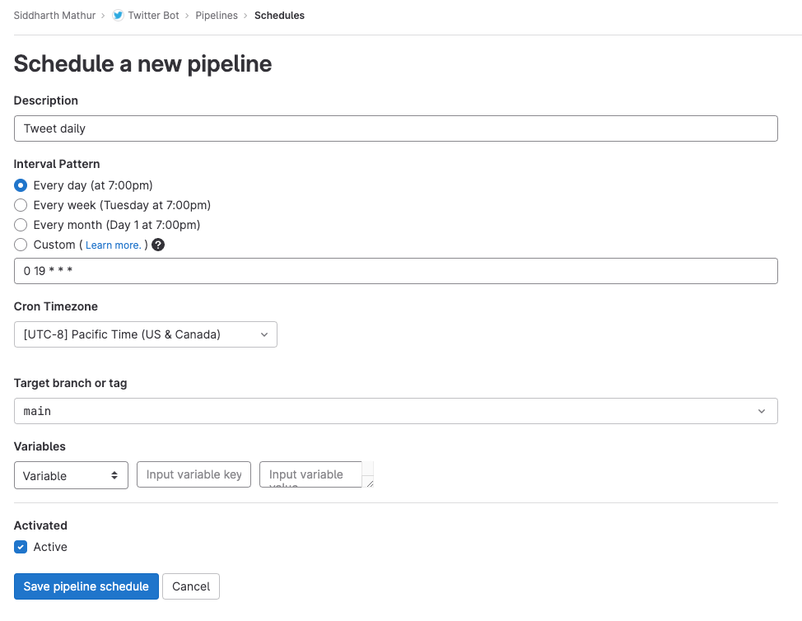
Task: Go to Siddharth Mathur's profile breadcrumb
Action: [54, 15]
